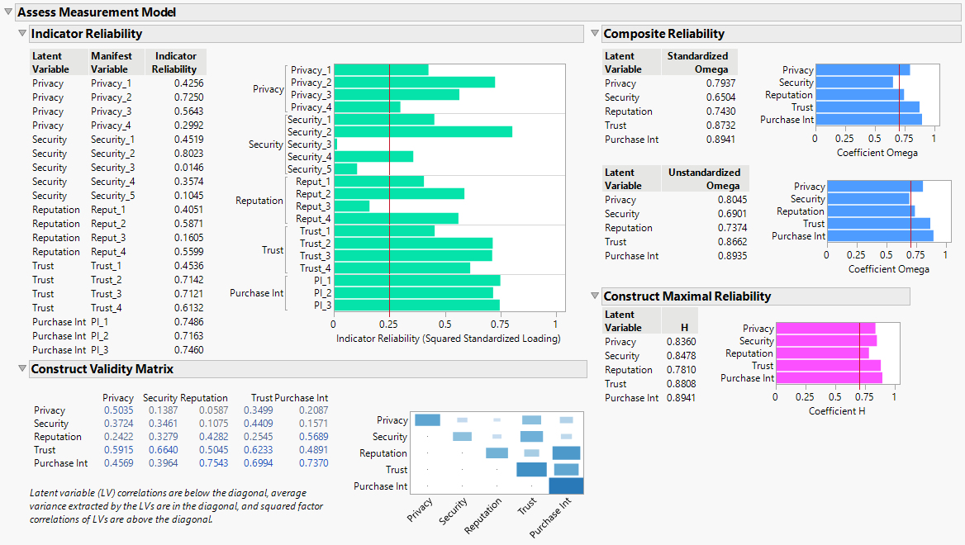Collapse the Indicator Reliability section
965x545 pixels.
pyautogui.click(x=21, y=34)
